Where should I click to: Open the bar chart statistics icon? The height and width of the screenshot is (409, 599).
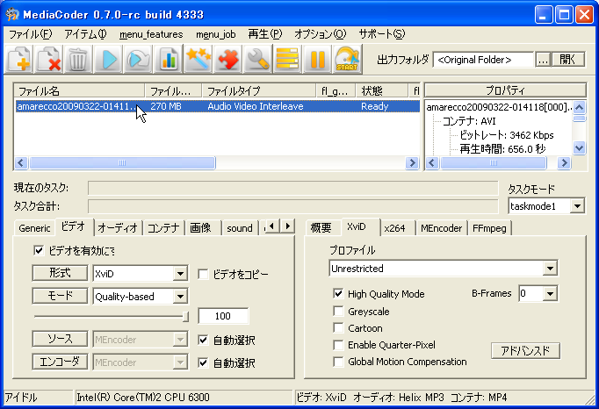(168, 59)
